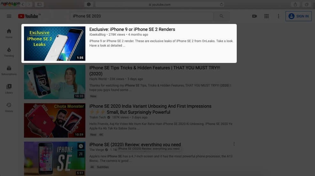Viewport: 315px width, 176px height.
Task: Go to Home in the sidebar
Action: click(9, 33)
